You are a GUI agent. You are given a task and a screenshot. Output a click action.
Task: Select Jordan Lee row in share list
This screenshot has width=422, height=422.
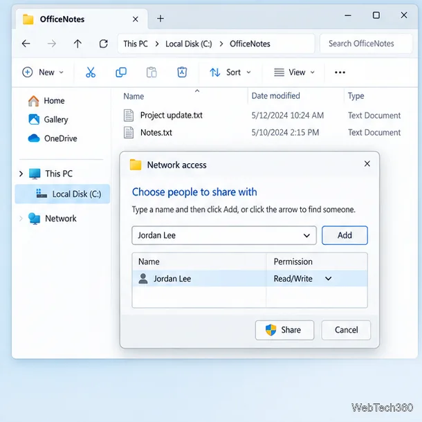coord(250,279)
